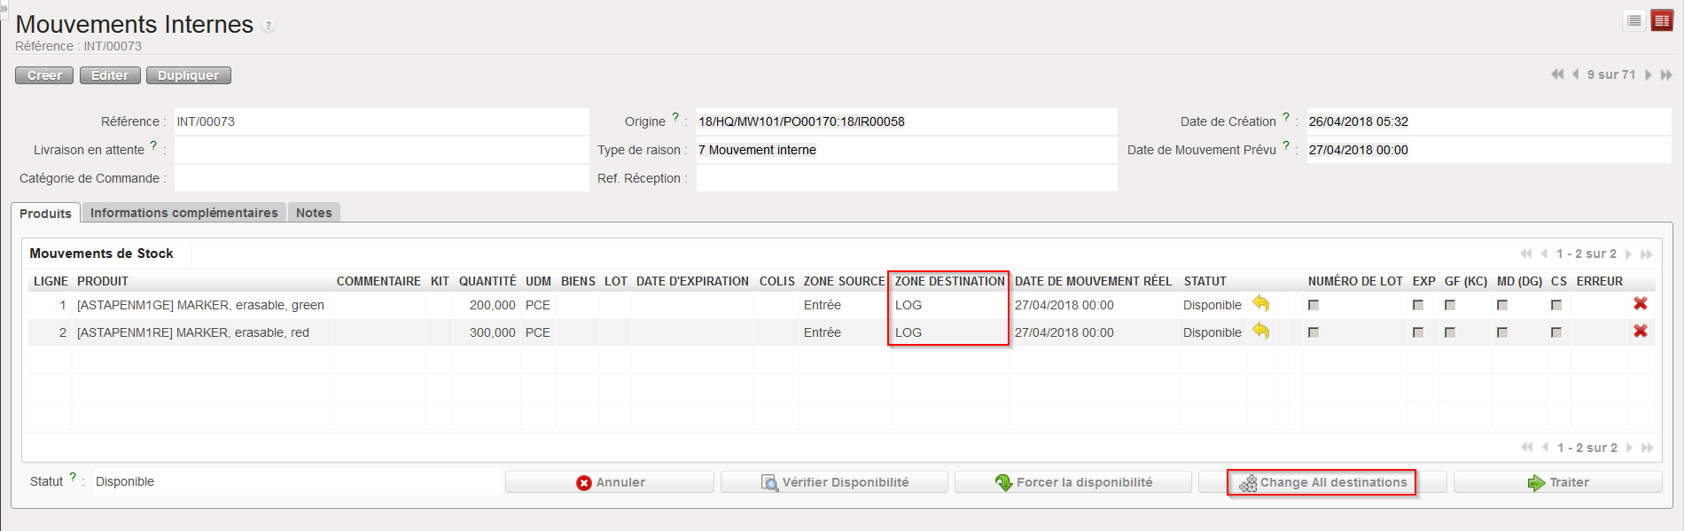
Task: Click the Dupliquer button
Action: (x=189, y=75)
